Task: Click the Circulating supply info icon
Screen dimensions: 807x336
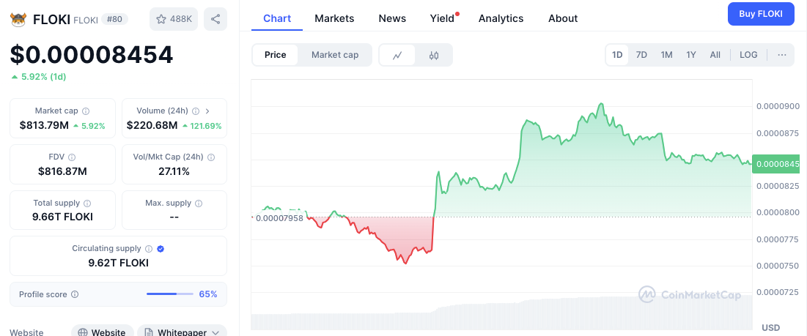Action: pos(149,249)
